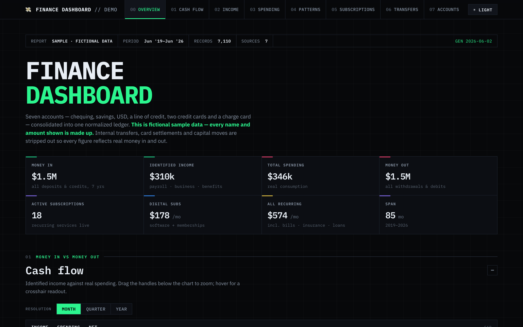This screenshot has width=523, height=327.
Task: Click the DEMO label in header
Action: [x=110, y=10]
